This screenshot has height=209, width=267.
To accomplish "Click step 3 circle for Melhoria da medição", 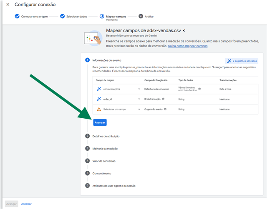I will click(87, 148).
